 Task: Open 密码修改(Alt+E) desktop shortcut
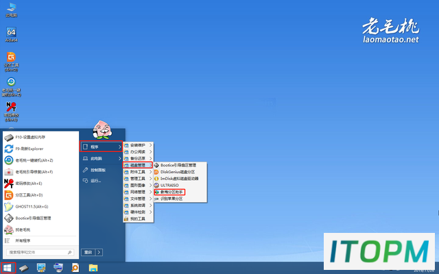pyautogui.click(x=11, y=112)
